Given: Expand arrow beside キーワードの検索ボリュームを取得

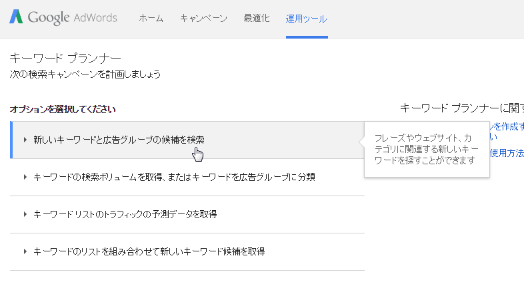Looking at the screenshot, I should tap(25, 177).
